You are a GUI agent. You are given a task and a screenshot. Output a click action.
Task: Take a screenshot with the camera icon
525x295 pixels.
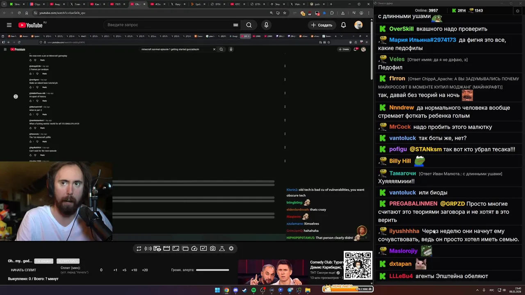(x=213, y=249)
